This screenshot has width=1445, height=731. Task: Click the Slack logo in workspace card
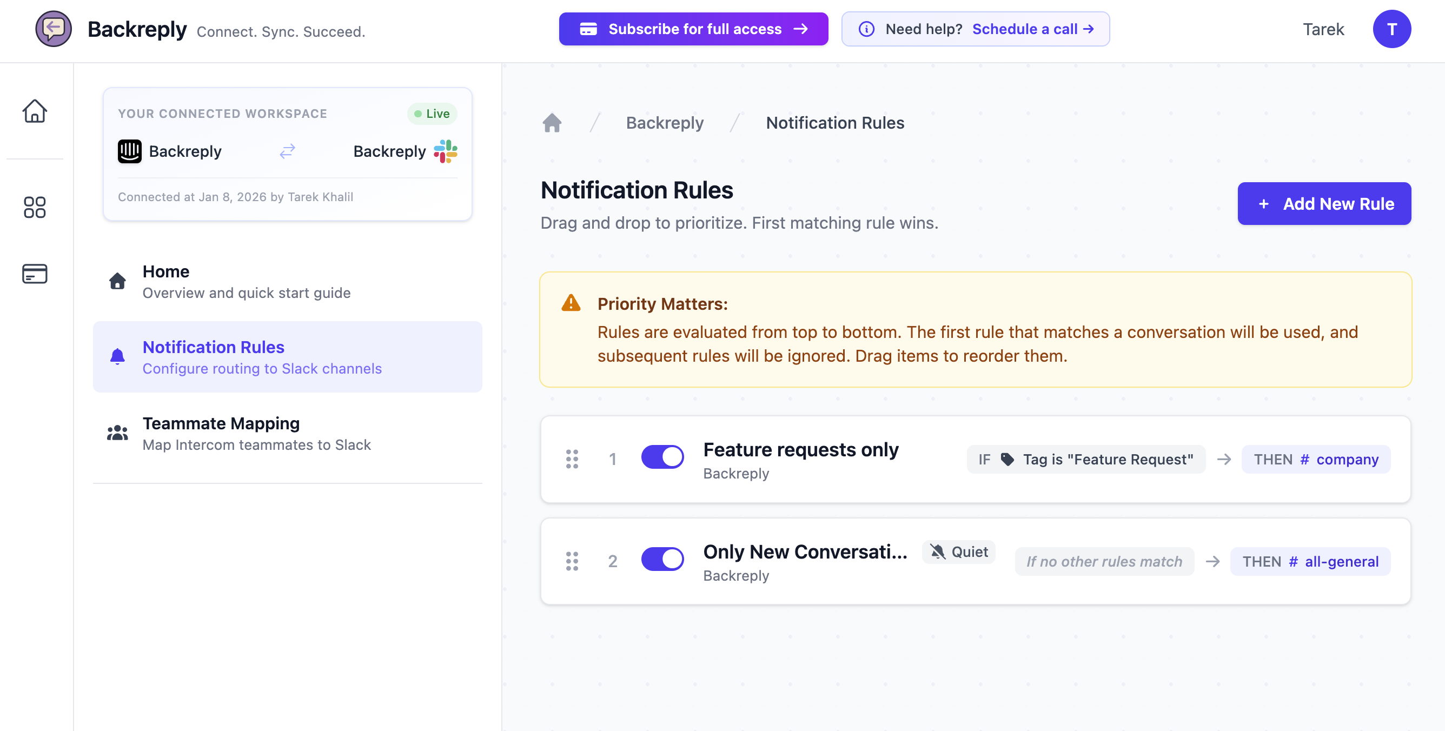pos(445,151)
